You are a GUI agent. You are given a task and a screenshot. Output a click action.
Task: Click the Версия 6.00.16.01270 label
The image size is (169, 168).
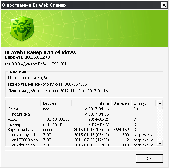pos(27,57)
